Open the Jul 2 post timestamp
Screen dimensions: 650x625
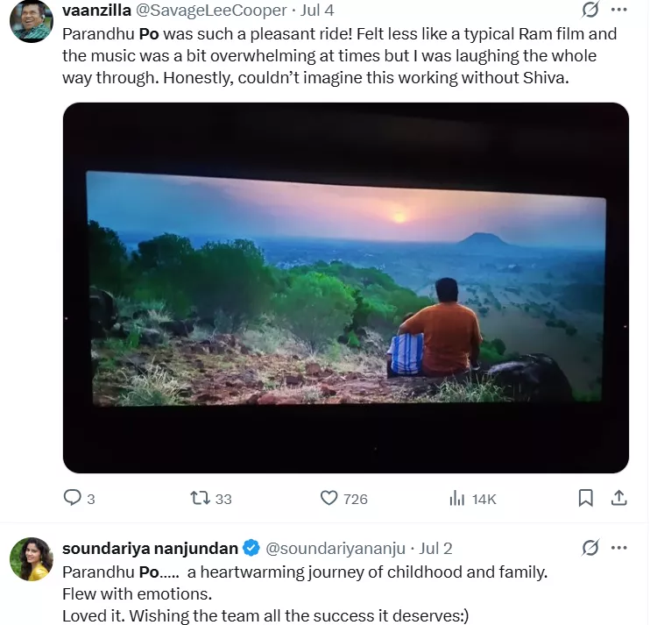pos(435,549)
